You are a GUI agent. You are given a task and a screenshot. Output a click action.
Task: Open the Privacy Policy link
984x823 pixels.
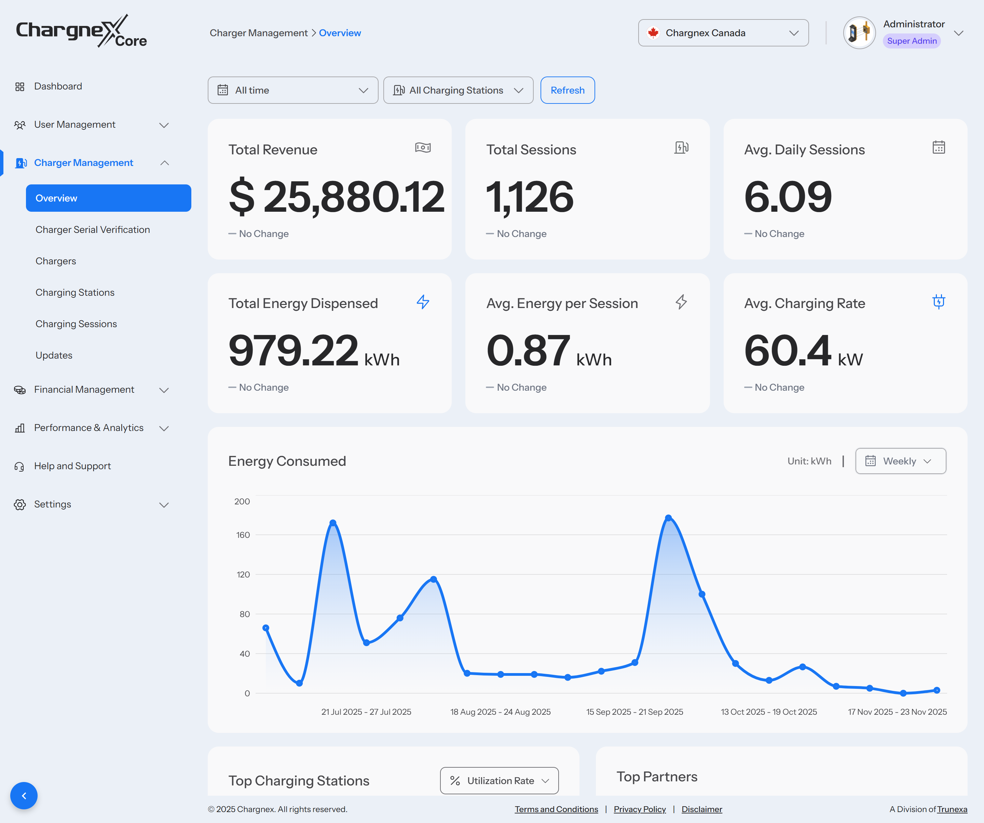[639, 809]
